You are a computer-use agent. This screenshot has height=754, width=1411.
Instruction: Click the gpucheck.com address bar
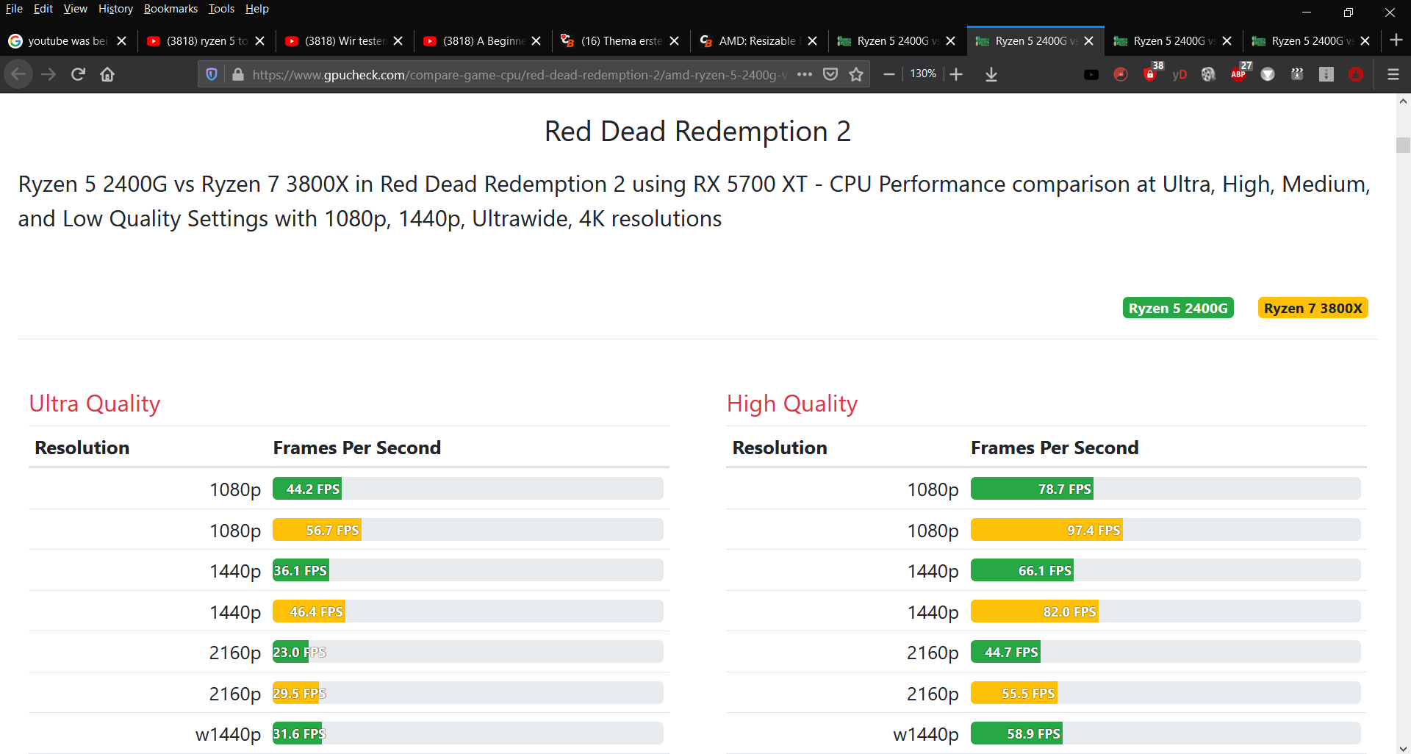click(x=520, y=74)
